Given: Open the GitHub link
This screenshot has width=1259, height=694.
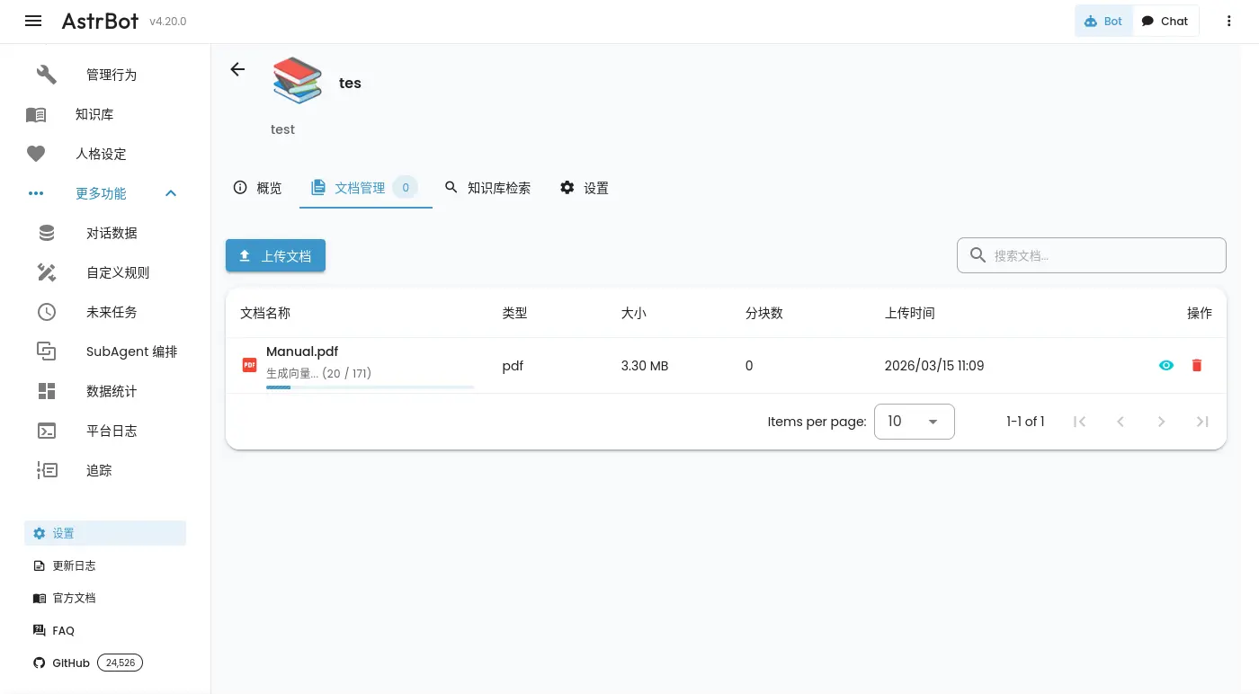Looking at the screenshot, I should pyautogui.click(x=71, y=663).
